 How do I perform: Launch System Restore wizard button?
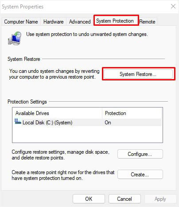tap(138, 74)
